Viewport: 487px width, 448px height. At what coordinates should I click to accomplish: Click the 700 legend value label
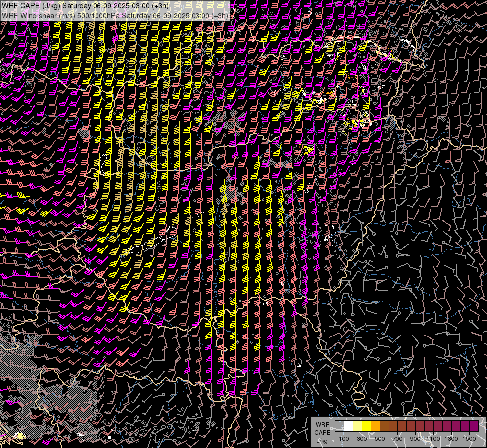click(397, 439)
